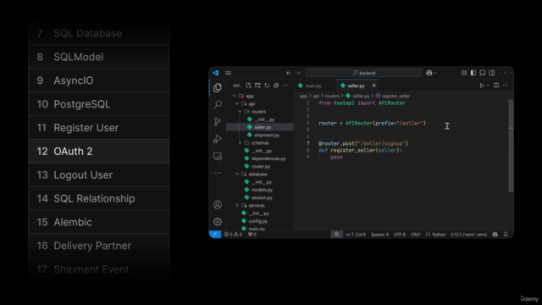Open the remote window status bar button
The image size is (542, 305).
(215, 234)
